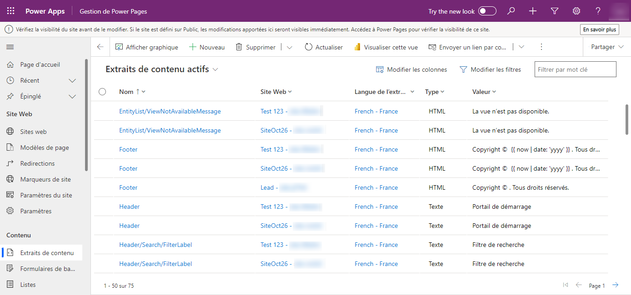This screenshot has width=631, height=295.
Task: Click the Filtrer par mot clé field
Action: click(575, 69)
